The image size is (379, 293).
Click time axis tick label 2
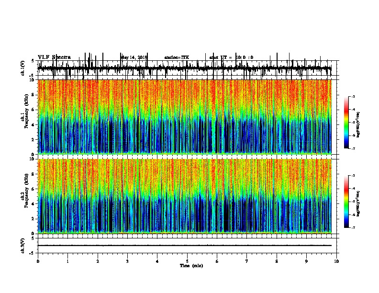98,261
